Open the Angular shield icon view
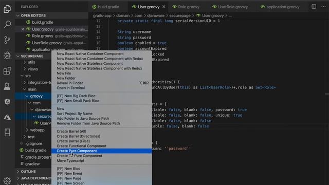 pyautogui.click(x=7, y=102)
